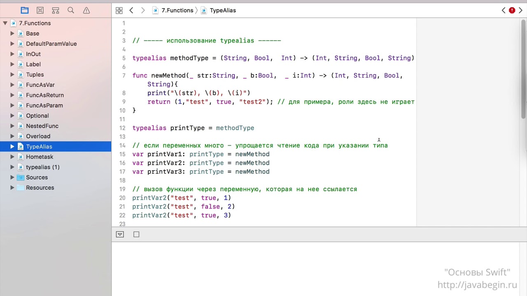Expand the Sources folder disclosure triangle

point(12,177)
